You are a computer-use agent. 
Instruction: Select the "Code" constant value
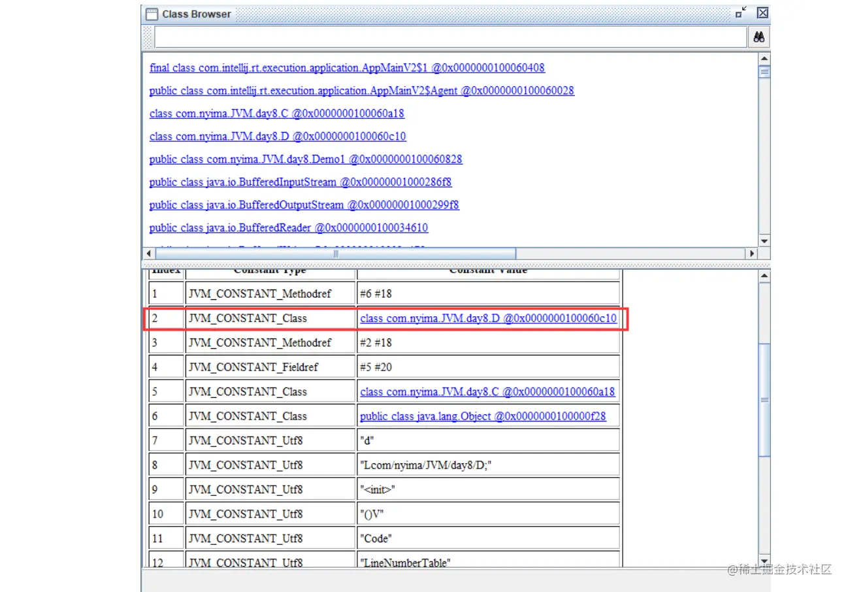[488, 538]
